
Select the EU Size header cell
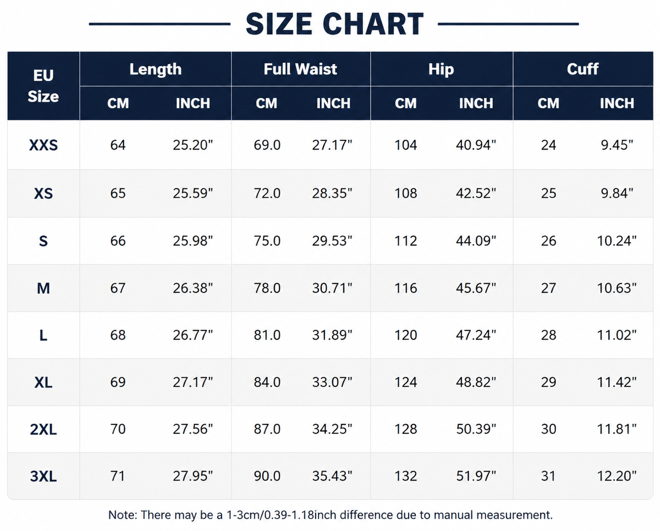[x=43, y=86]
